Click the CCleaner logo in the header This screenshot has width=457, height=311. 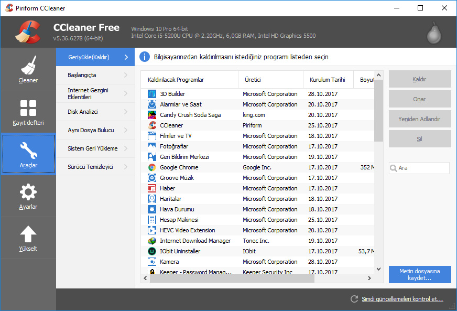[29, 31]
